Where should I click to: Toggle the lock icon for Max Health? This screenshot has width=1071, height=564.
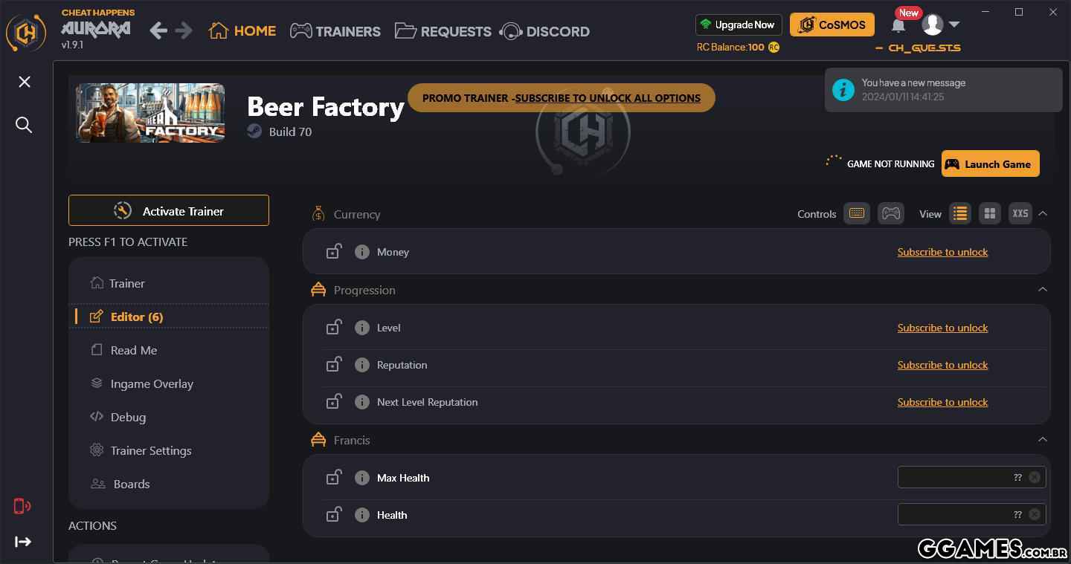pyautogui.click(x=333, y=477)
